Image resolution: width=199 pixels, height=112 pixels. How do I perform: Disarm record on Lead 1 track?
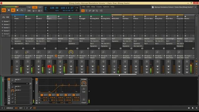(49, 66)
